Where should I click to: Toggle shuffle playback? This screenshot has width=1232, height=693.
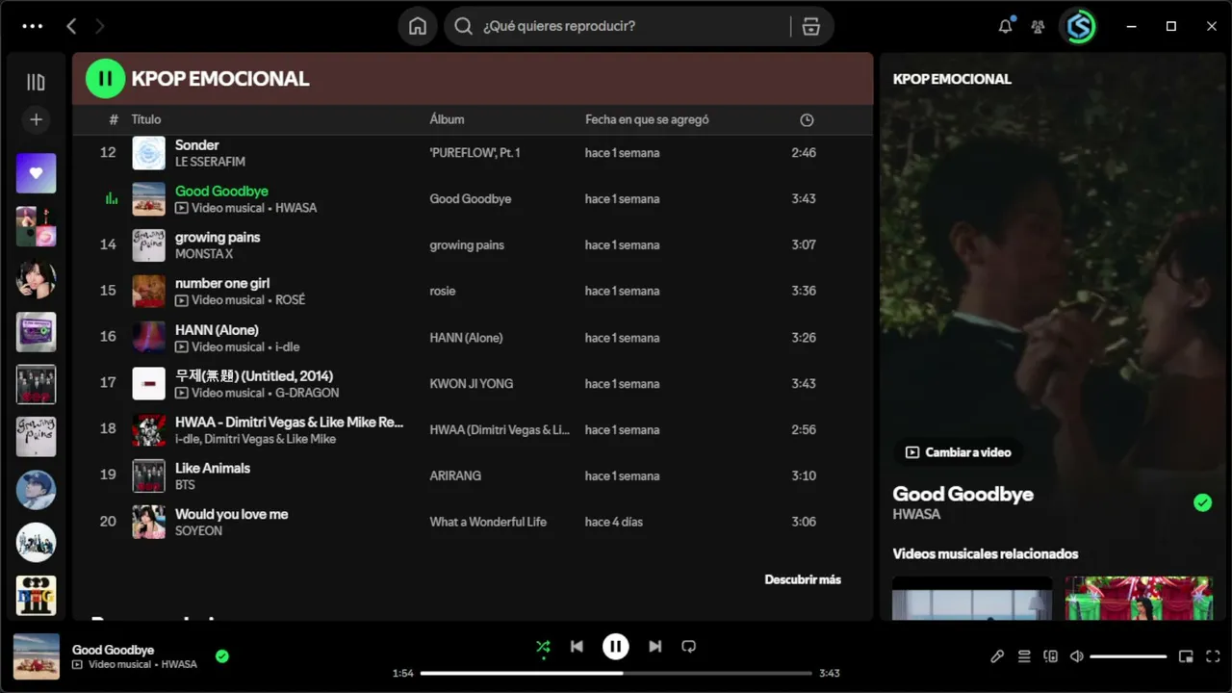pyautogui.click(x=544, y=647)
